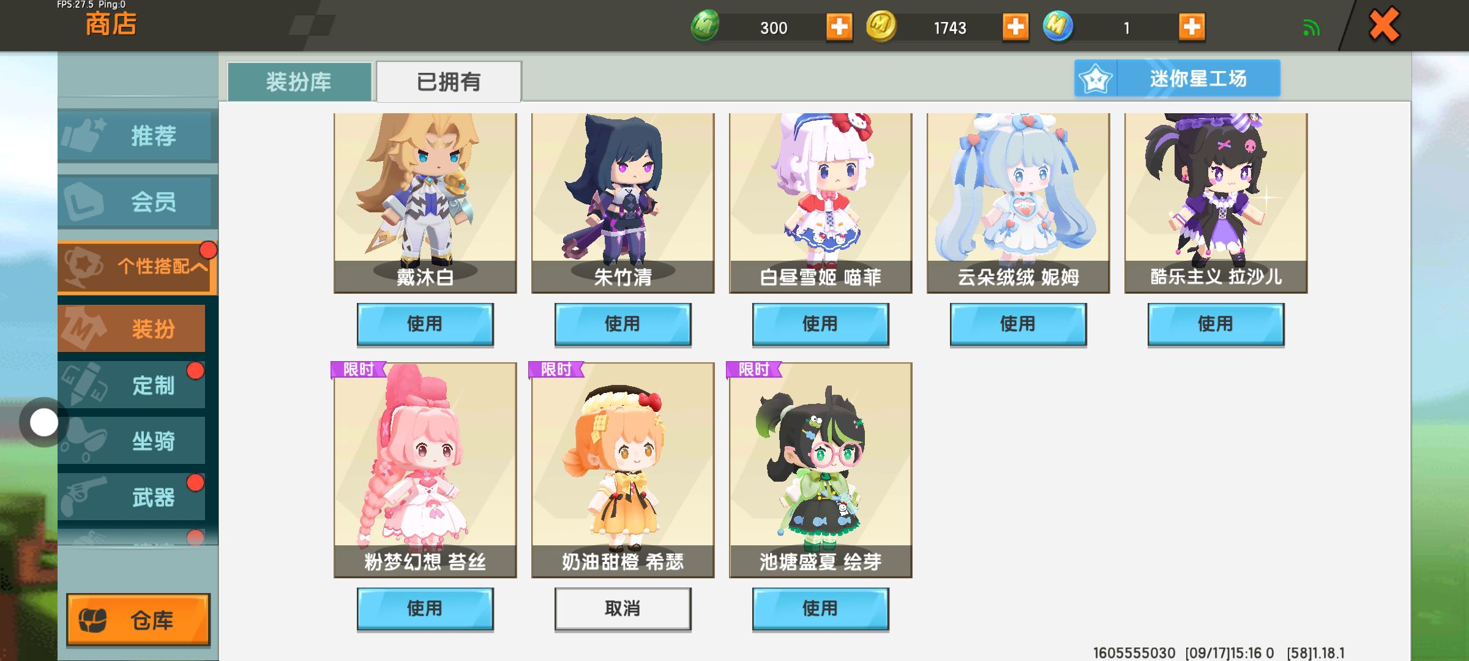Switch to the 装扮库 tab
The width and height of the screenshot is (1469, 661).
click(299, 81)
